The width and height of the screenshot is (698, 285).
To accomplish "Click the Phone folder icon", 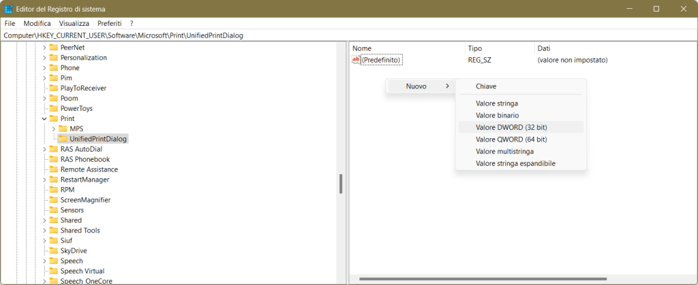I will tap(54, 68).
